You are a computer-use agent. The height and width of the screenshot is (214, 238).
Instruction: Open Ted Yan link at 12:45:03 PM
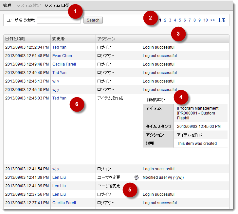click(x=59, y=98)
